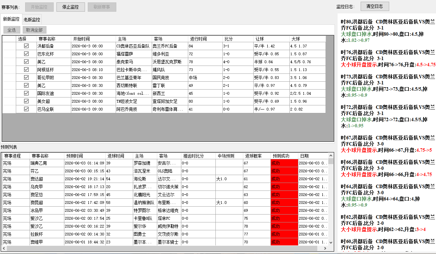Screen dimensions: 436x254
Task: Click the 预测时间 column header
Action: tap(85, 156)
